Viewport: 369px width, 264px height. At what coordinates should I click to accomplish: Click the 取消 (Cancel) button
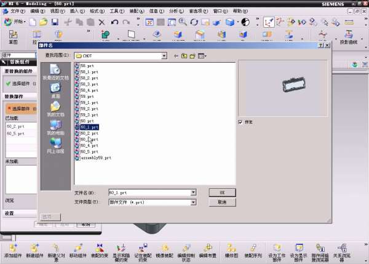[x=222, y=202]
